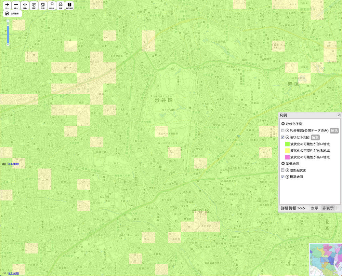Click the 縮小 zoom-out toolbar button

16,5
